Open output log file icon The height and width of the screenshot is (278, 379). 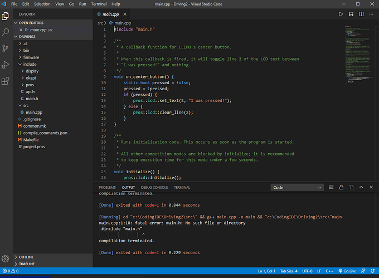click(x=351, y=187)
